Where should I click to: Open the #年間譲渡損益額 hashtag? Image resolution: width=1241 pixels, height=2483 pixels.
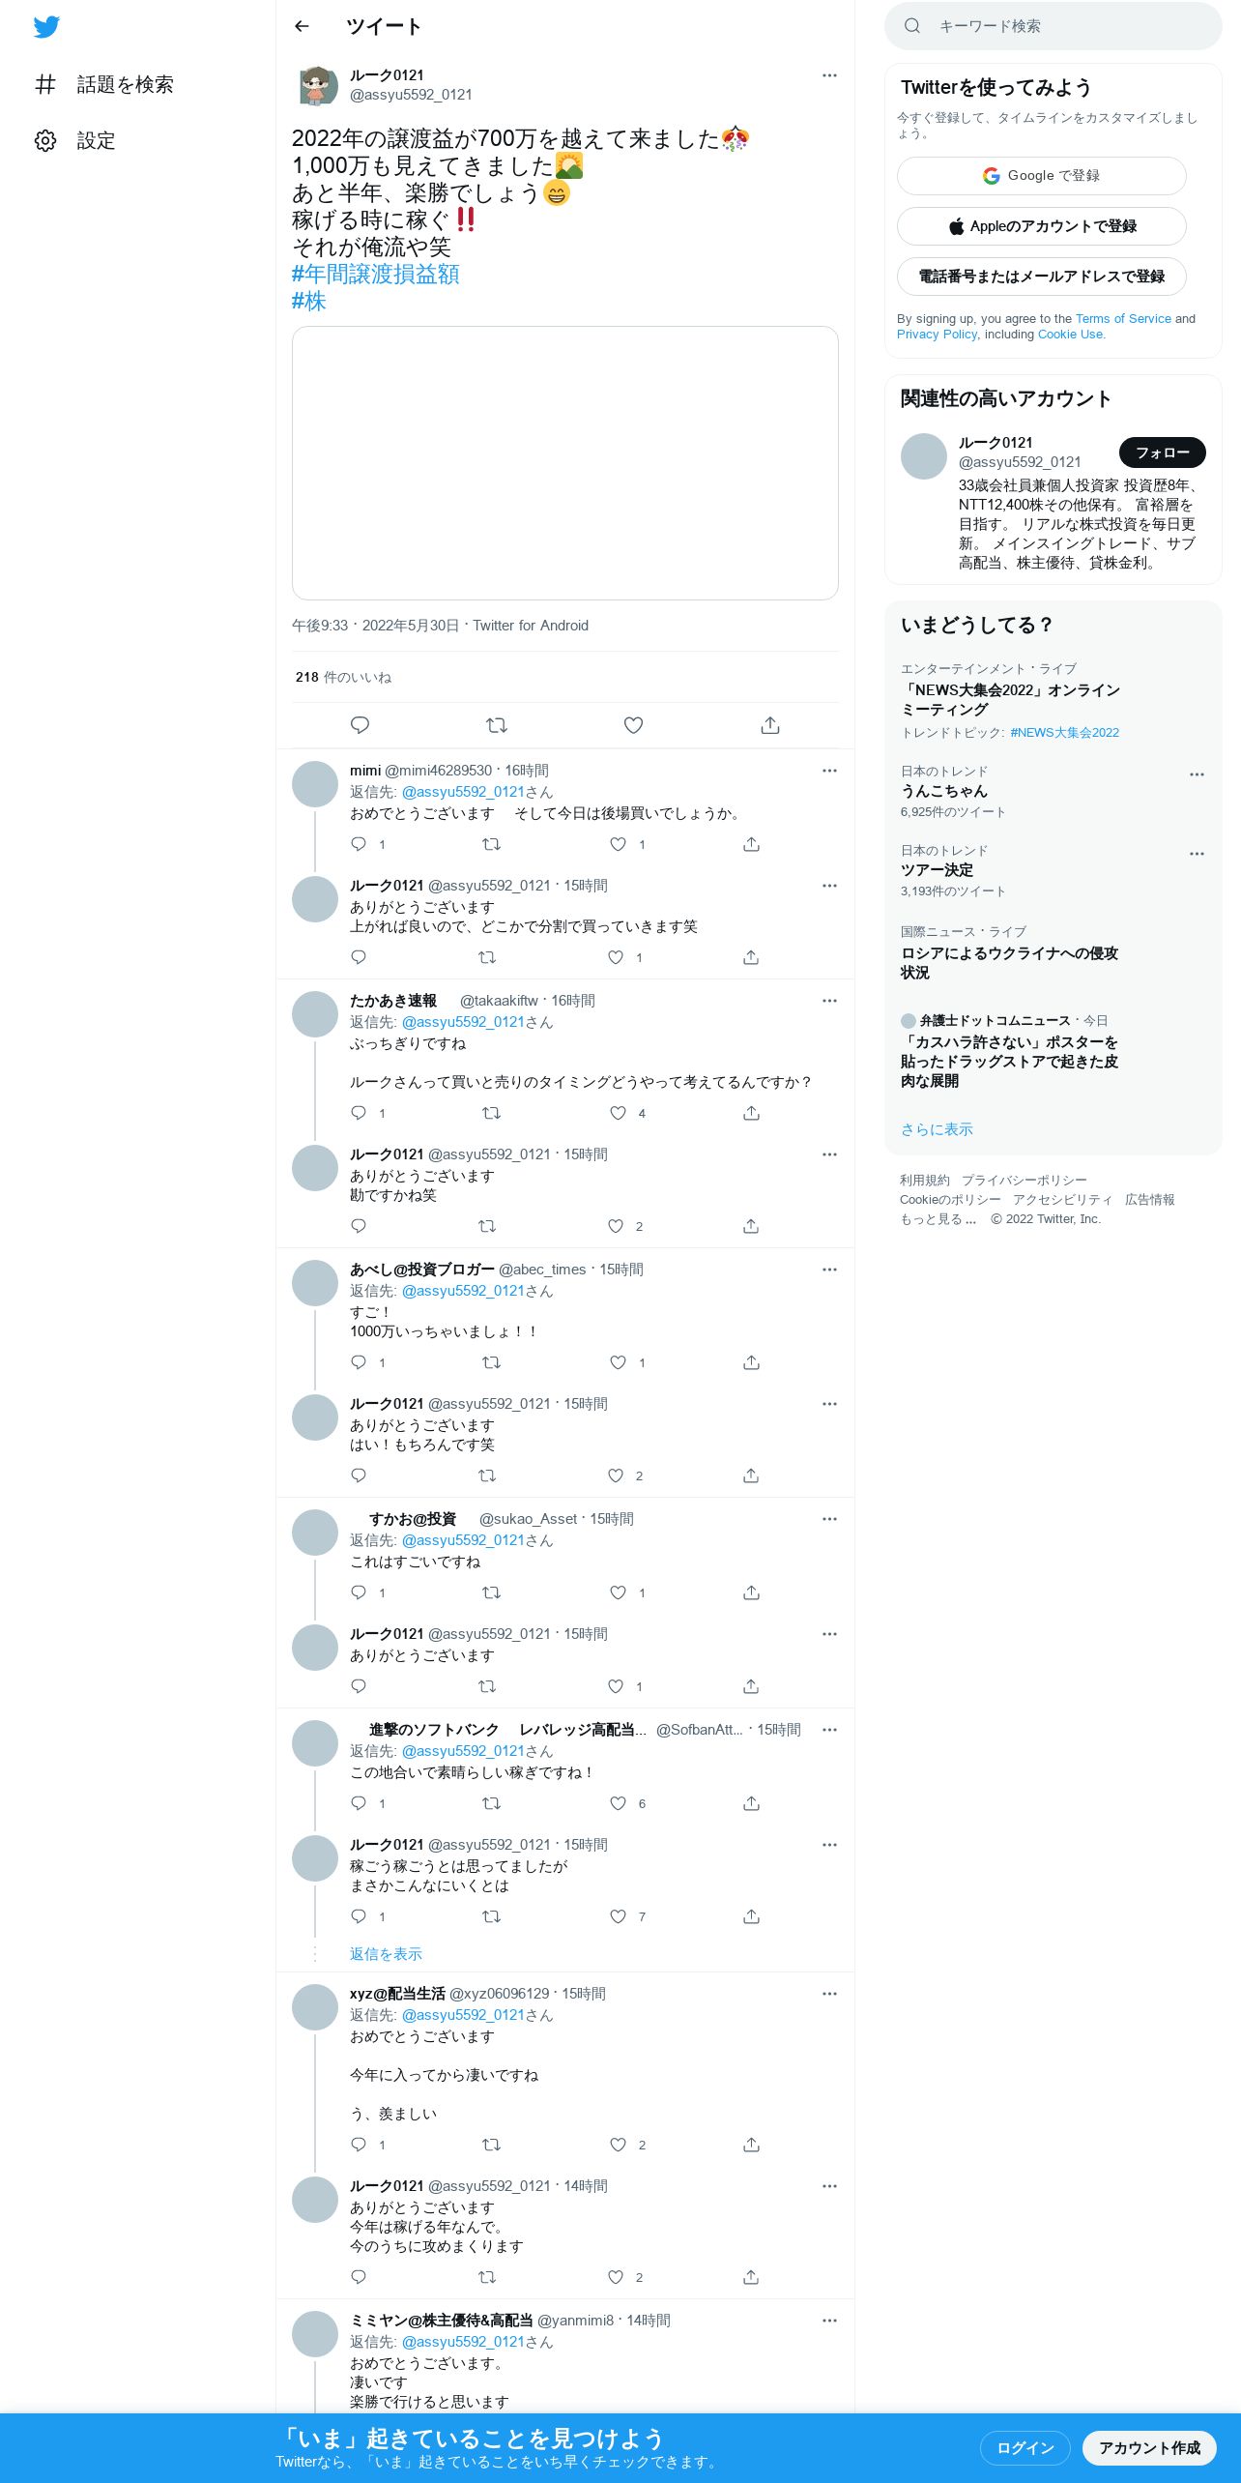point(376,275)
